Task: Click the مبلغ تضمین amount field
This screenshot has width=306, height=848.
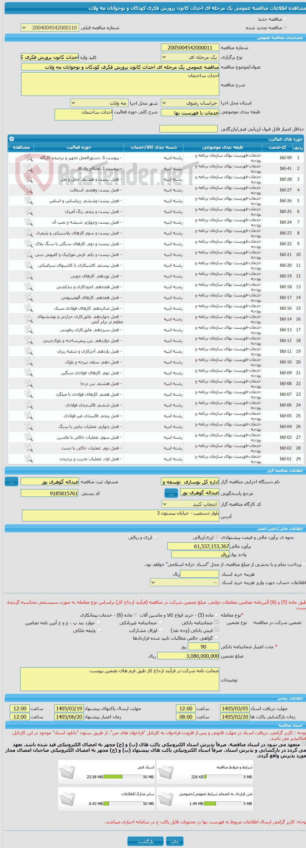Action: point(188,656)
